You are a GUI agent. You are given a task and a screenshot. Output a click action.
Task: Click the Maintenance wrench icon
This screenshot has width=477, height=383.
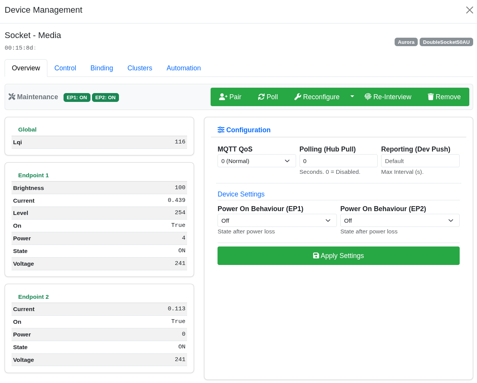click(12, 97)
